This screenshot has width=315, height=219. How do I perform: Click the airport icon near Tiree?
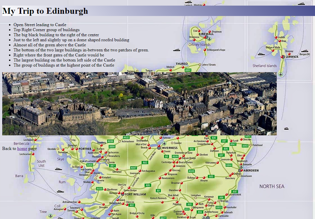tap(50, 216)
